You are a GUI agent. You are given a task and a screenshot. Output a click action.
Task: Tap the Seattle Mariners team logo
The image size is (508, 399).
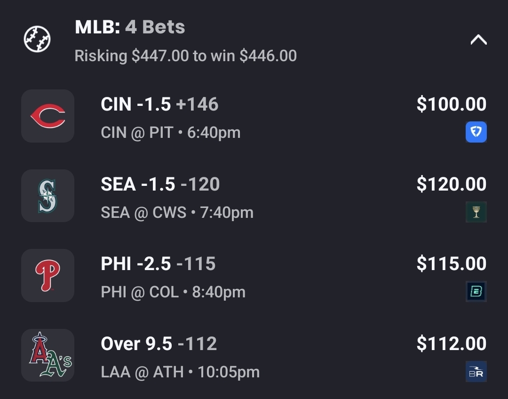(x=48, y=196)
